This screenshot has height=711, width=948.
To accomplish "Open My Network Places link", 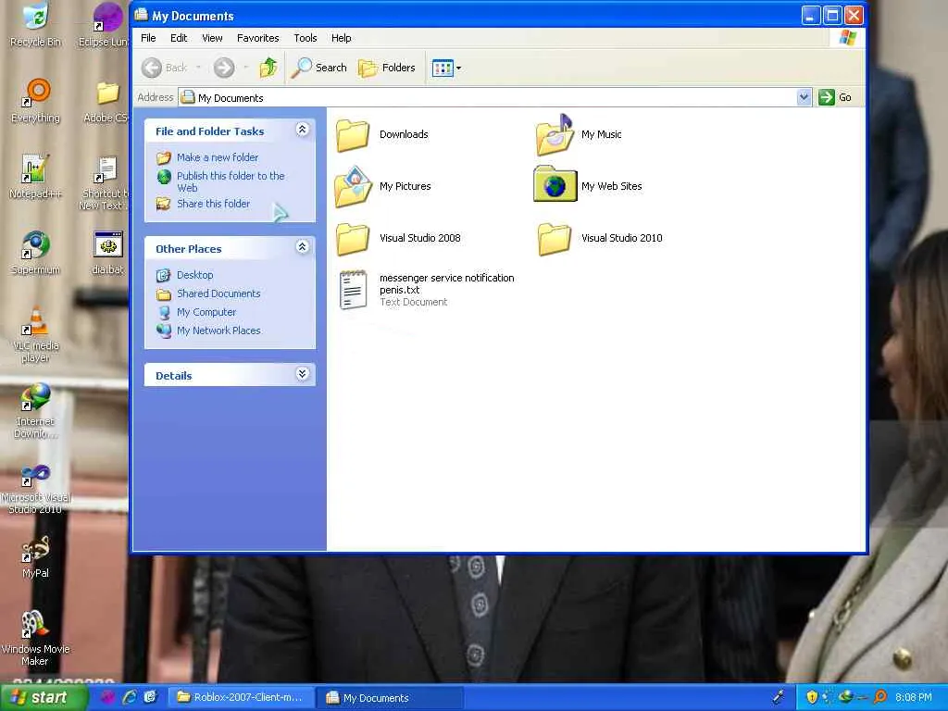I will click(218, 331).
